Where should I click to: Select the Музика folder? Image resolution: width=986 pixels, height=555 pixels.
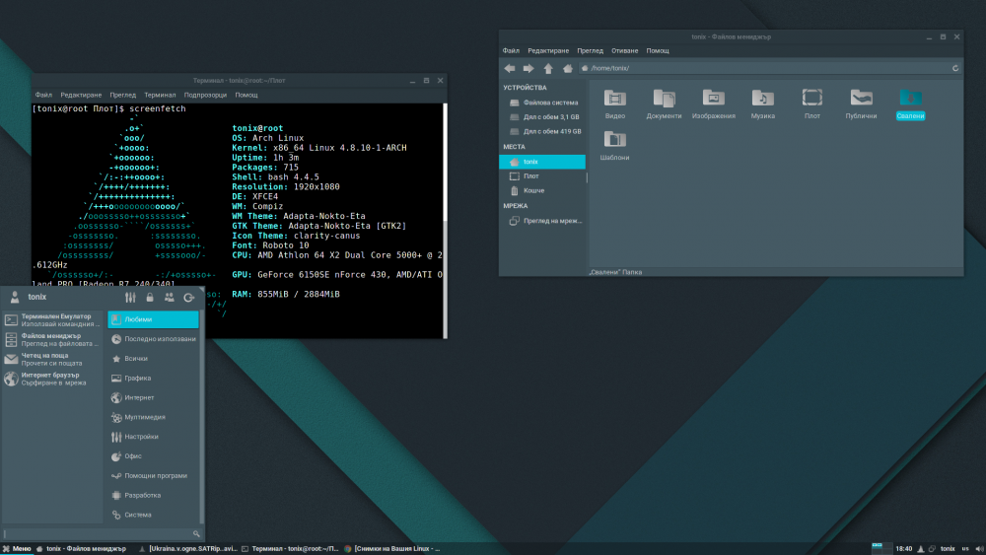(762, 104)
